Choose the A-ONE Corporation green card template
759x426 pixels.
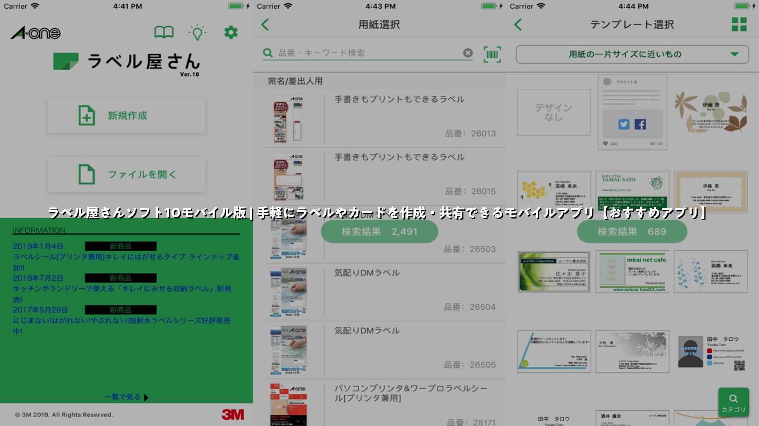pos(554,272)
